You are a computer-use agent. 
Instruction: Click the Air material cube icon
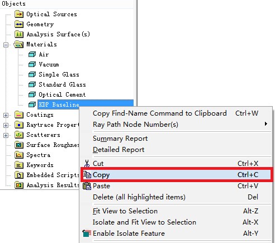click(x=32, y=54)
